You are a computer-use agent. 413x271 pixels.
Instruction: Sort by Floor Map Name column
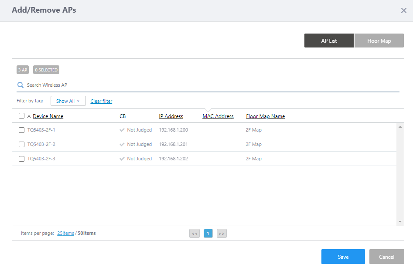(265, 116)
